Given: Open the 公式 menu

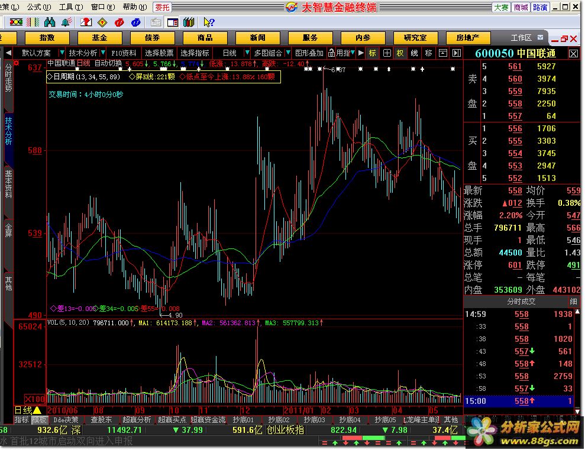Looking at the screenshot, I should (39, 7).
